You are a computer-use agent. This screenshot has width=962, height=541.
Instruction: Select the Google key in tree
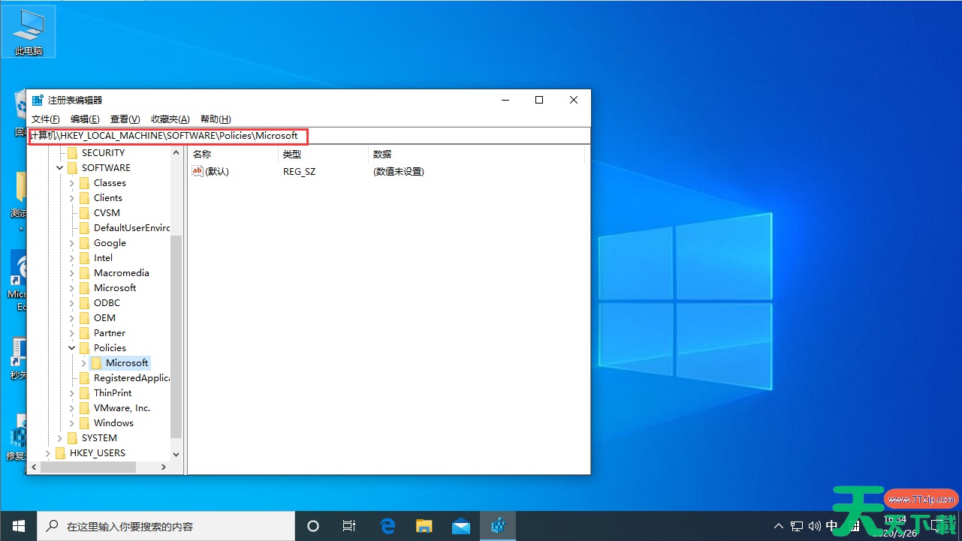pos(110,243)
